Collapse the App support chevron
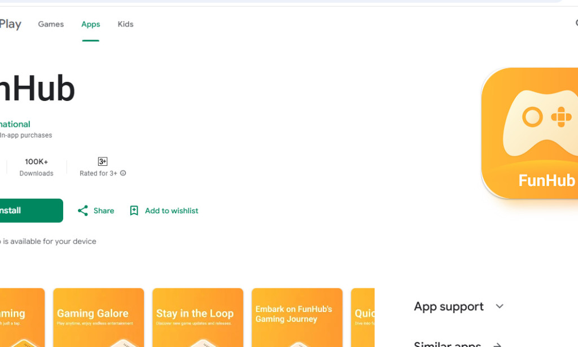This screenshot has width=578, height=347. [500, 306]
